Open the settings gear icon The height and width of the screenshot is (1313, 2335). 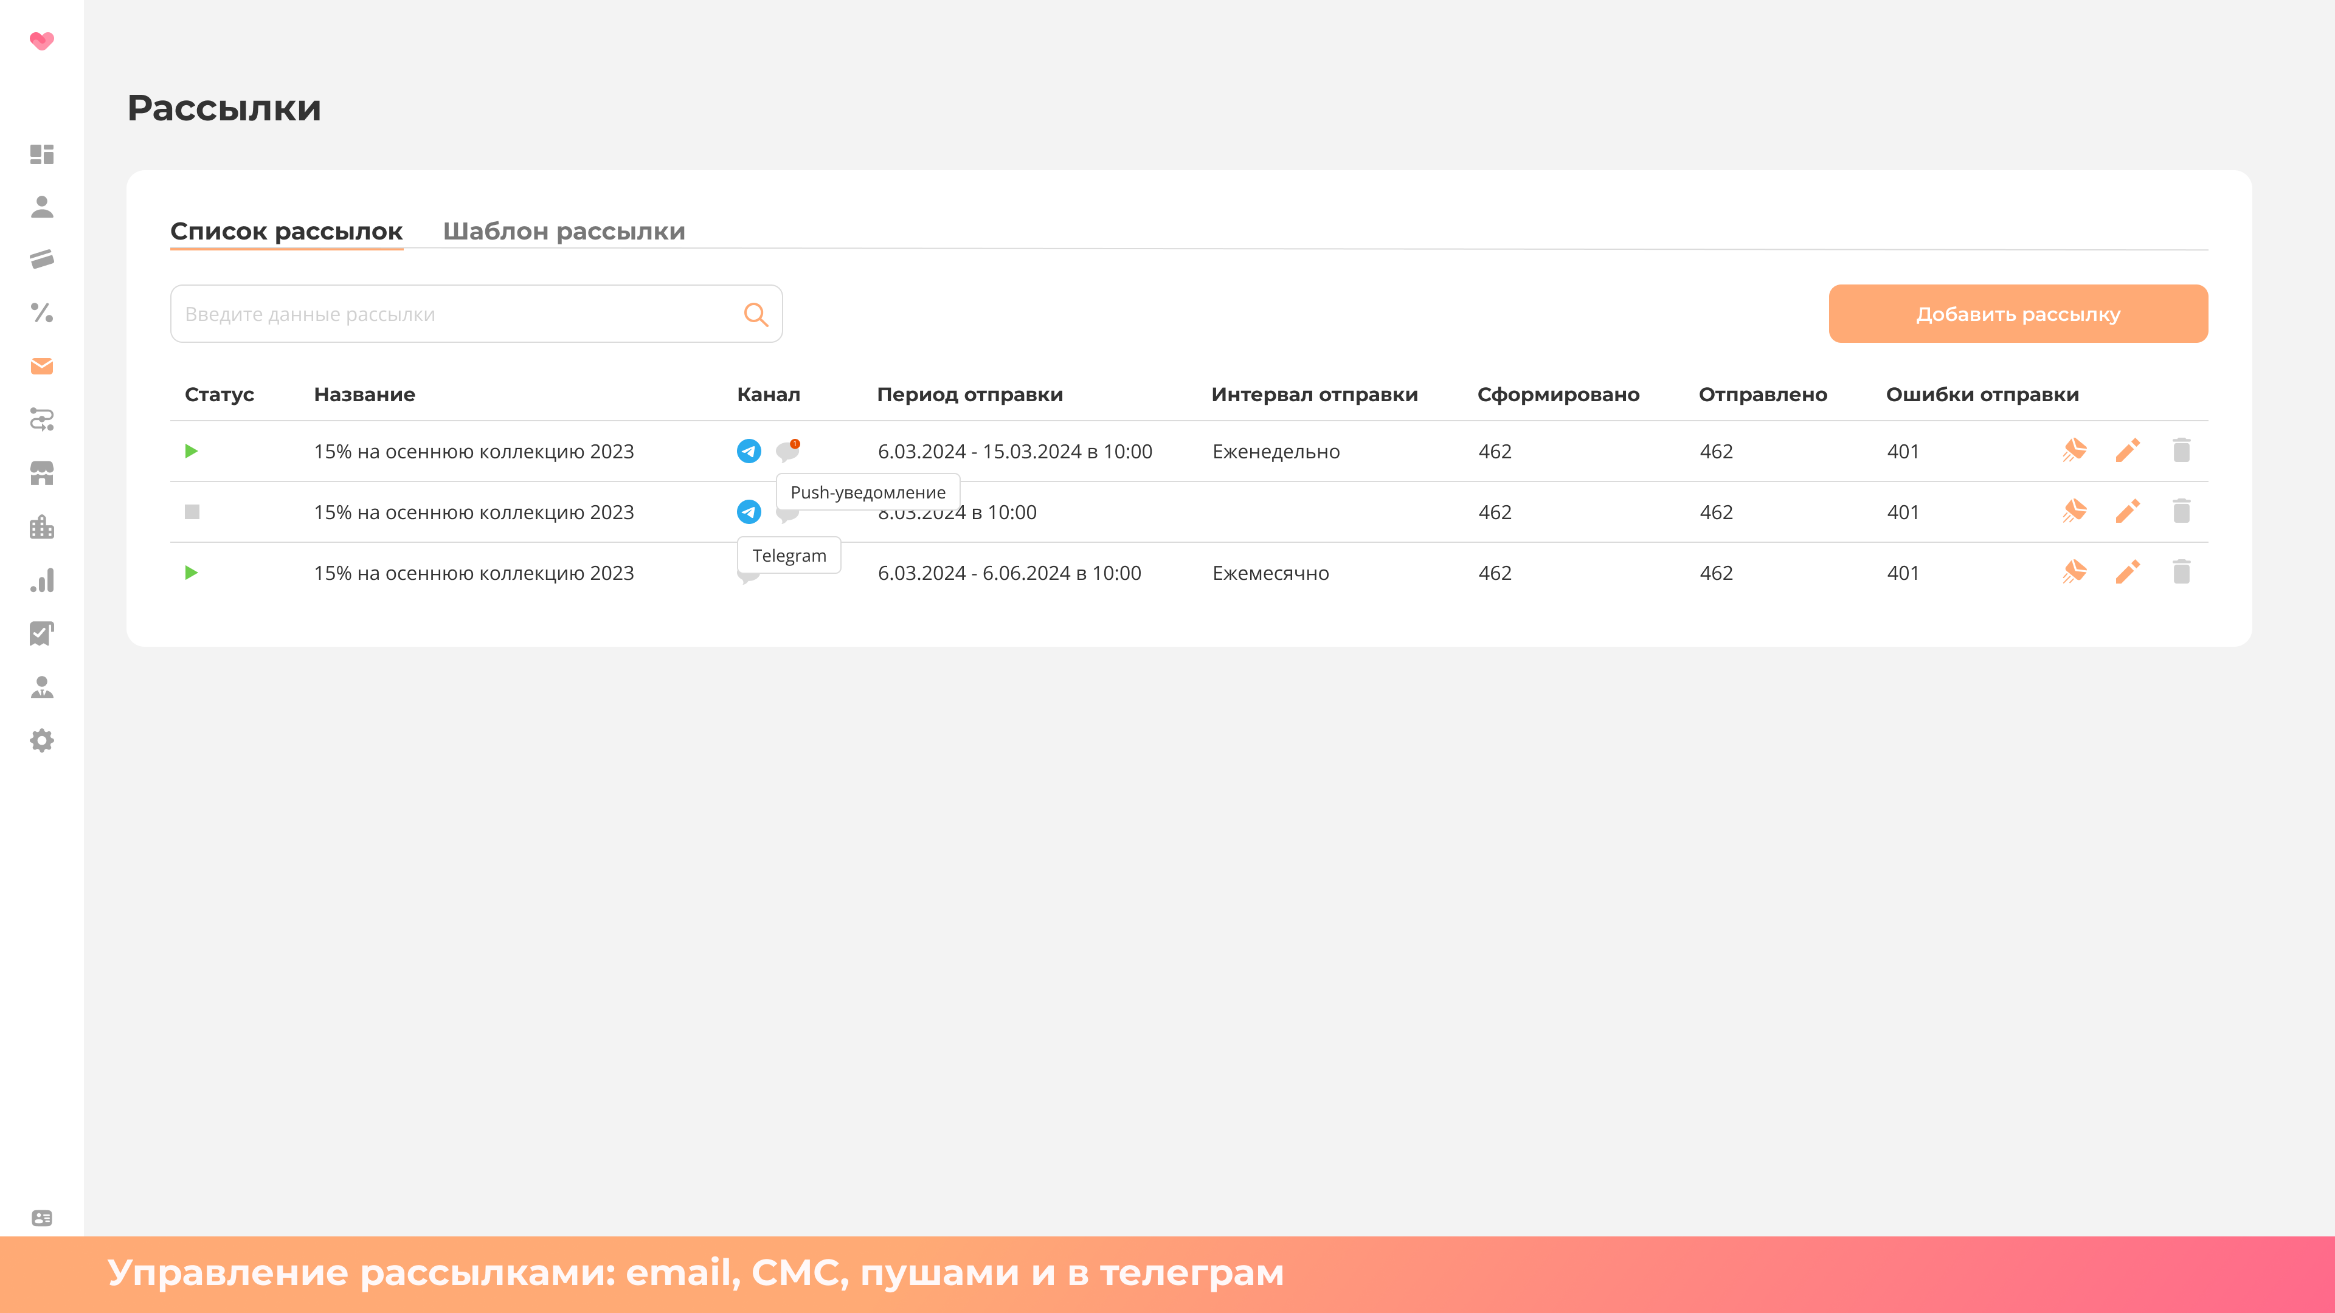(42, 740)
